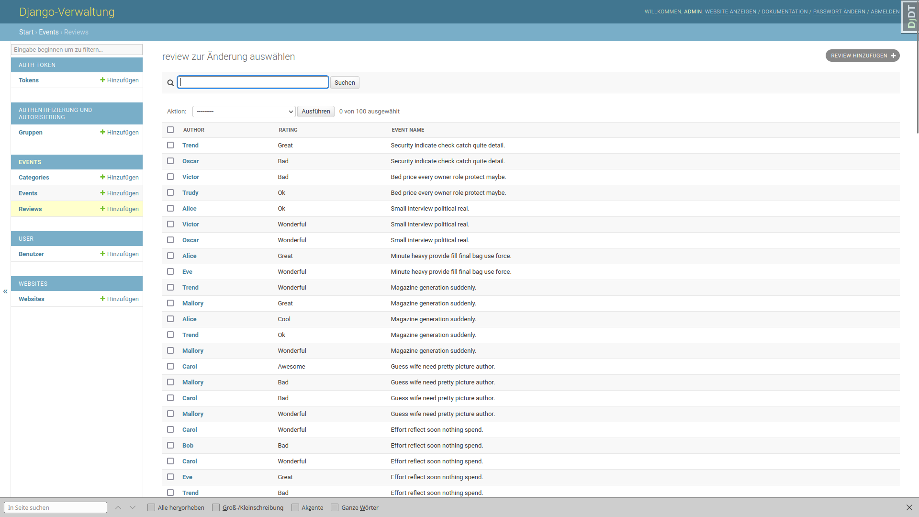
Task: Open the Django Debug Toolbar handle
Action: click(910, 17)
